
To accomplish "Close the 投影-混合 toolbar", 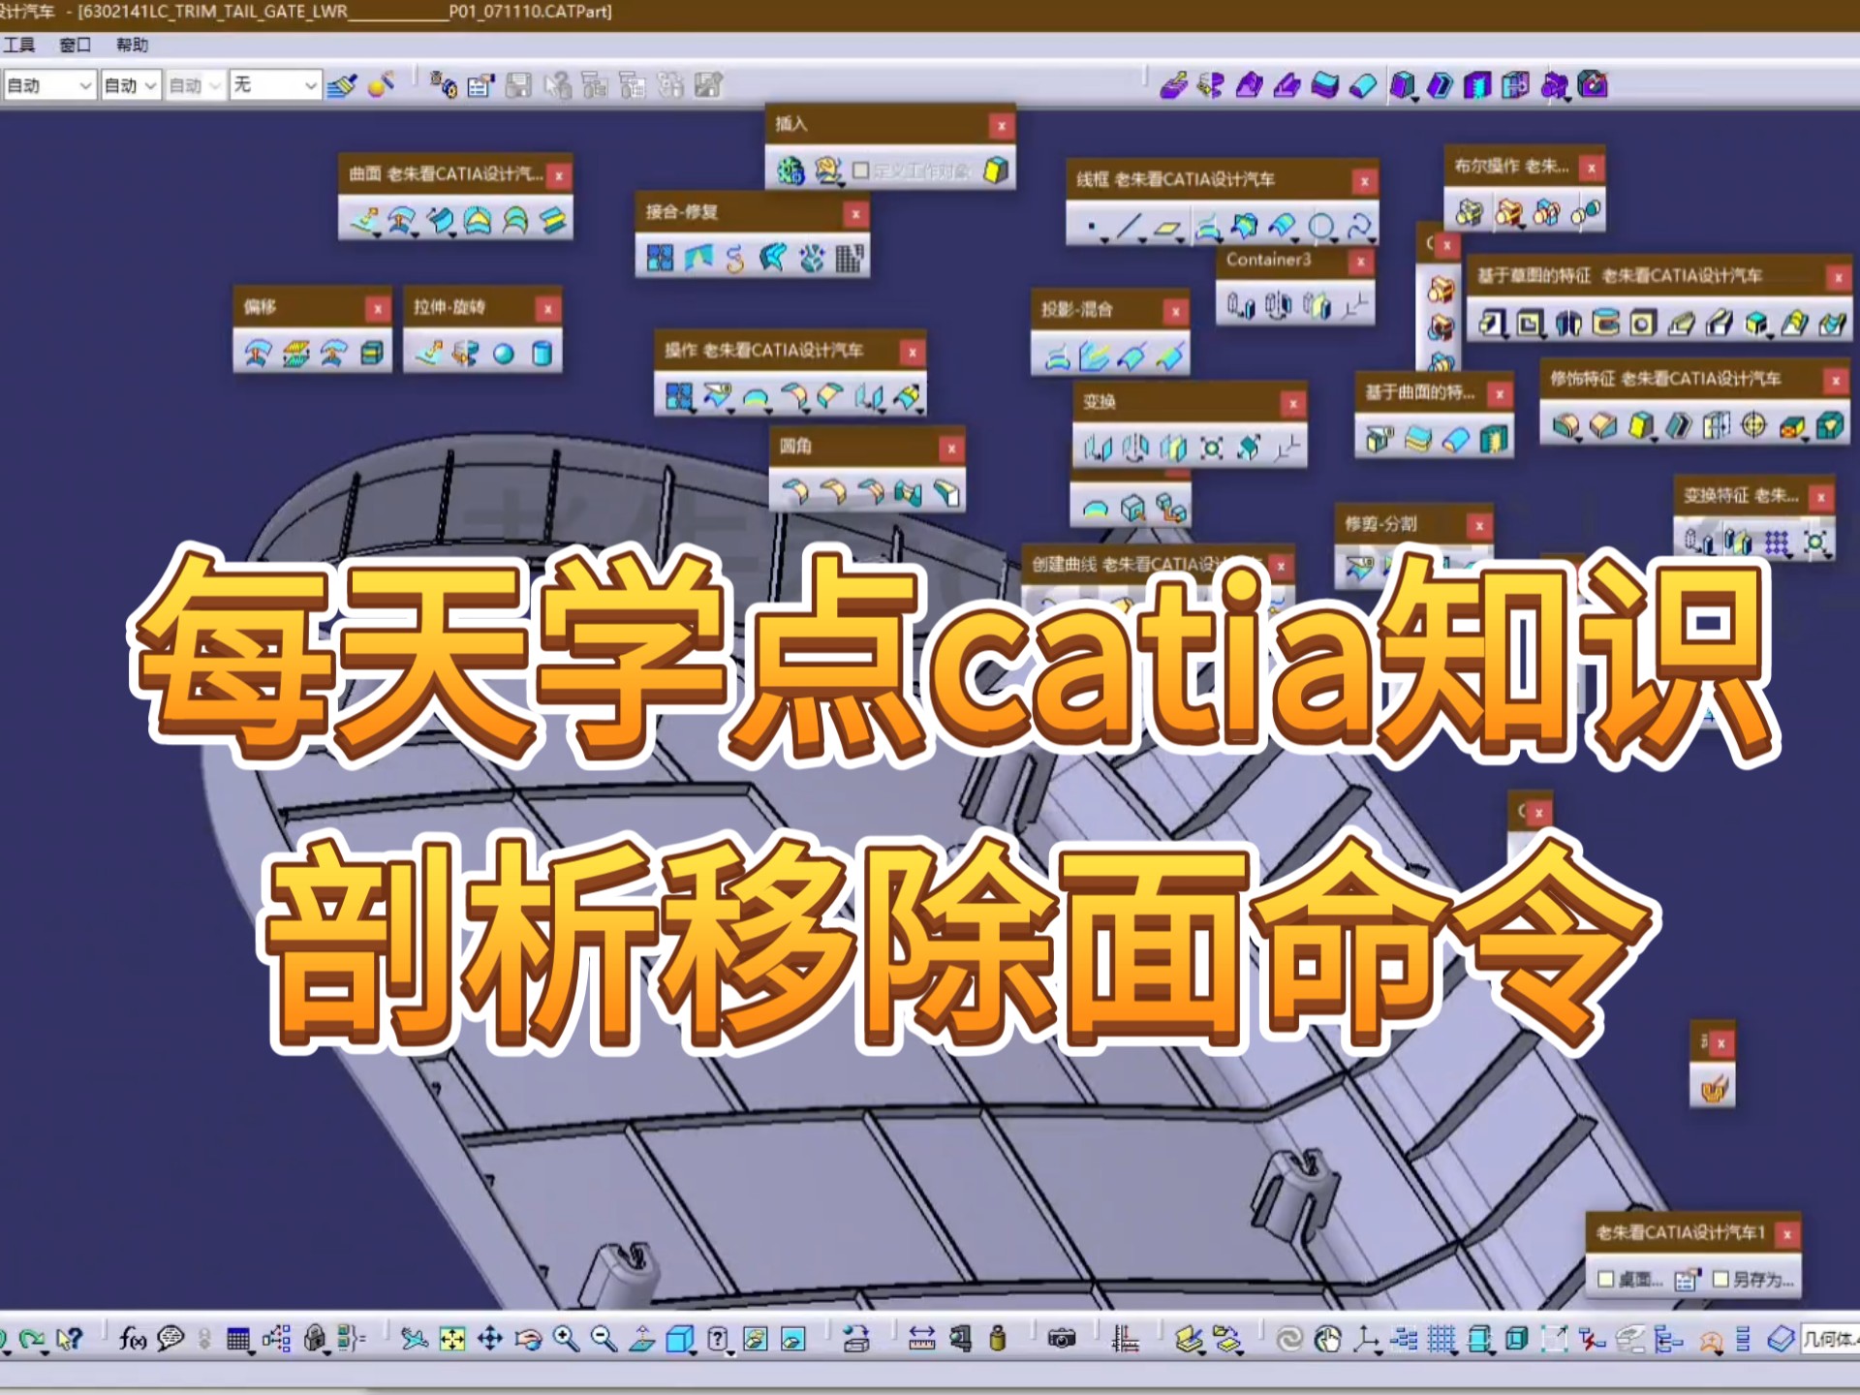I will 1176,312.
